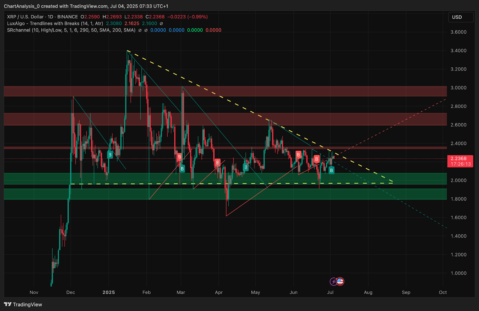
Task: Click the SRchannel indicator legend
Action: pyautogui.click(x=71, y=30)
